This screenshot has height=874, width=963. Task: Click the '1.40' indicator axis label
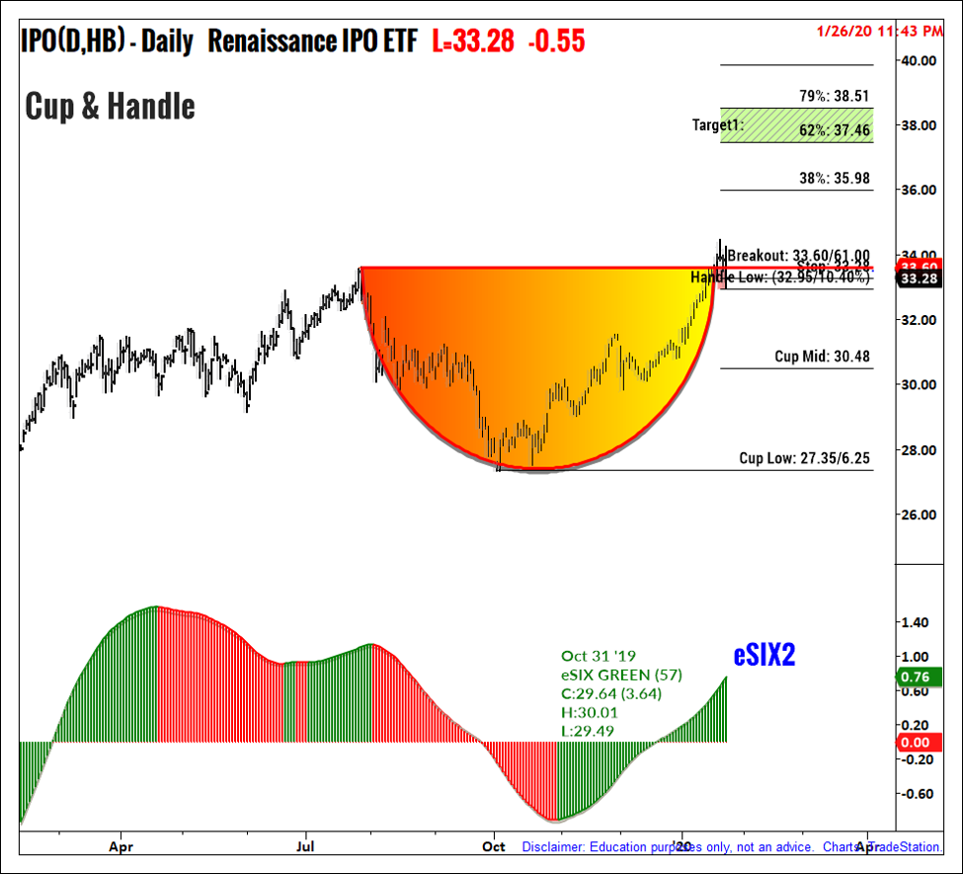[915, 623]
